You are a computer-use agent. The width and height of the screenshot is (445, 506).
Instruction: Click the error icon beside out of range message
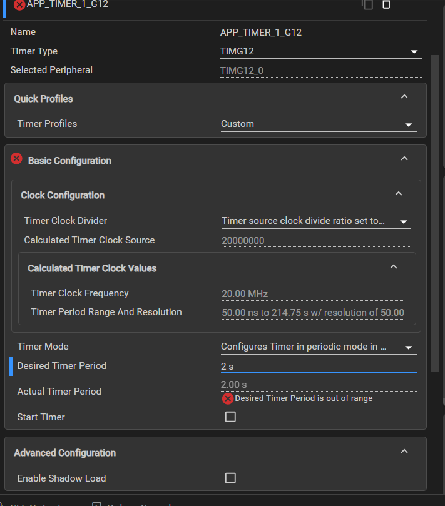click(228, 399)
